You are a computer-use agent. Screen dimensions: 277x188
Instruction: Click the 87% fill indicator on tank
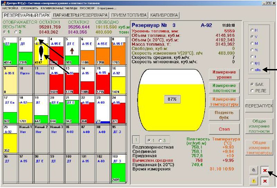[x=172, y=99]
